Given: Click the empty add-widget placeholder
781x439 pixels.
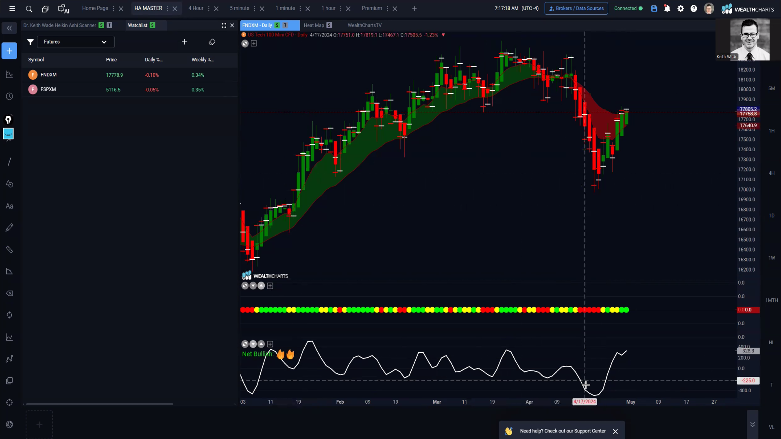Looking at the screenshot, I should click(39, 424).
